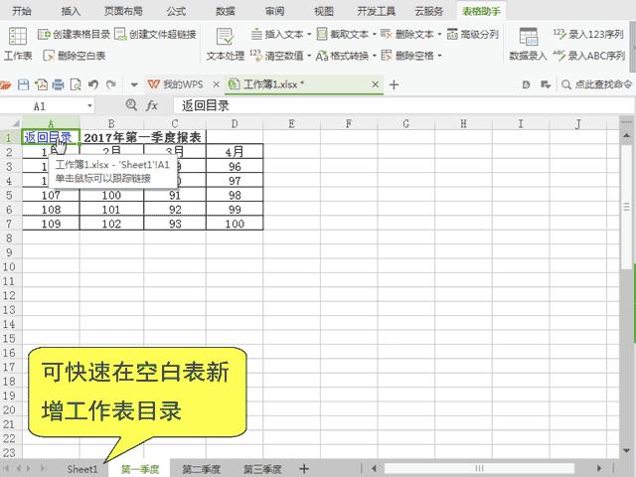Click 创建文件超链接 button
The height and width of the screenshot is (477, 636).
tap(155, 34)
